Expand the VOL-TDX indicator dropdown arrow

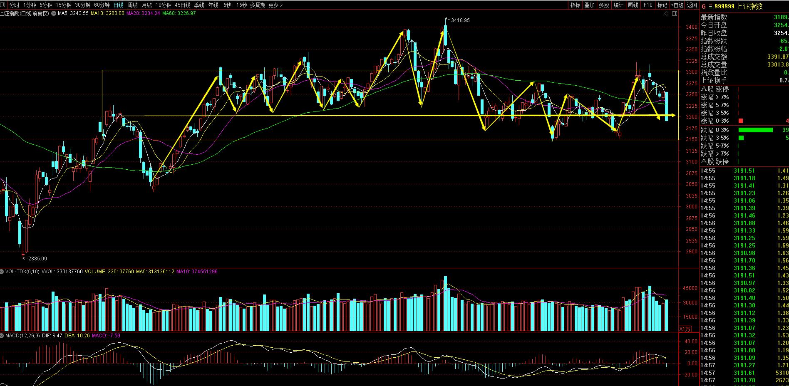2,272
